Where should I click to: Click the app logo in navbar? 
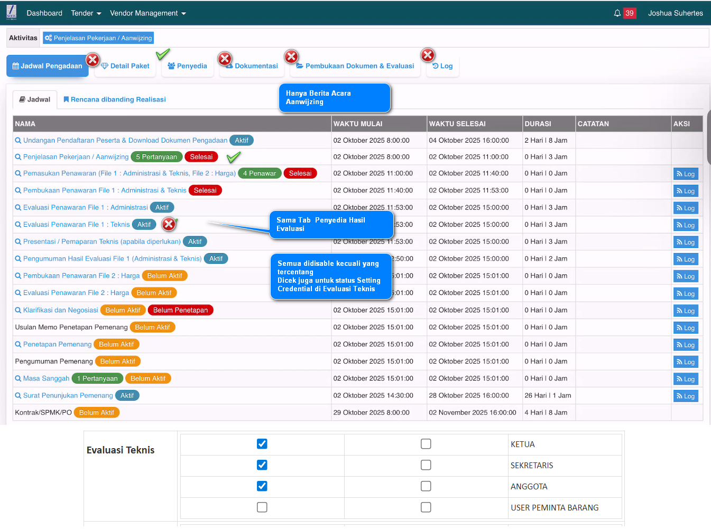point(12,13)
